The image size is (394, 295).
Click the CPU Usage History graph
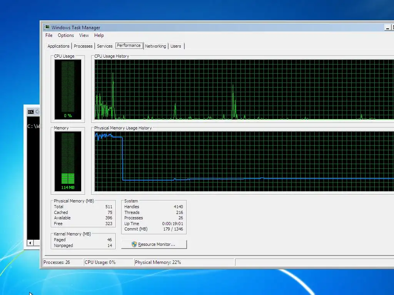(244, 89)
